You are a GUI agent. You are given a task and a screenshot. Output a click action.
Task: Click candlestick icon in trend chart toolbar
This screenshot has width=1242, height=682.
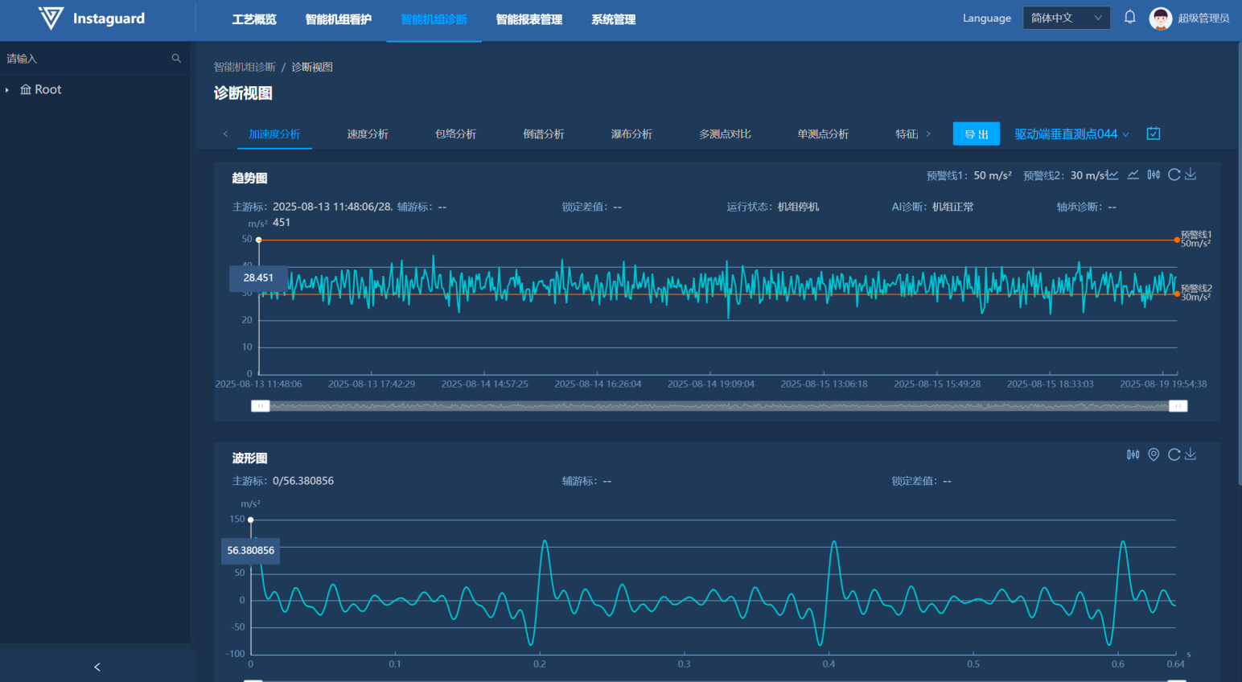click(x=1154, y=175)
